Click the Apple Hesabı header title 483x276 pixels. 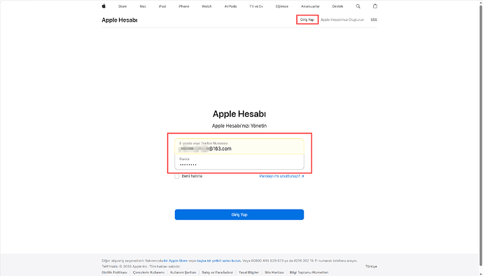[120, 20]
